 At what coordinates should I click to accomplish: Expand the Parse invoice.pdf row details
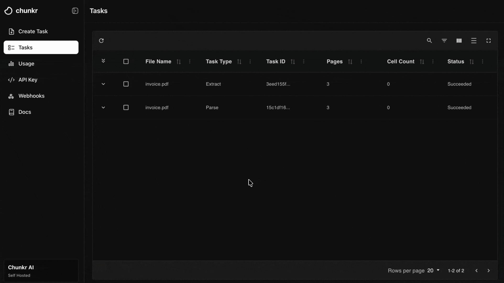click(103, 107)
